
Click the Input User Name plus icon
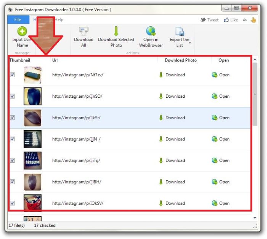pyautogui.click(x=22, y=31)
